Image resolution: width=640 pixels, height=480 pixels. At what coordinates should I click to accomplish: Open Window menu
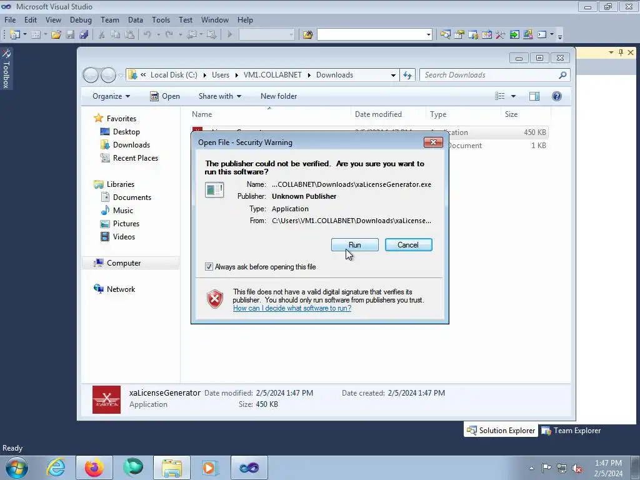tap(215, 19)
